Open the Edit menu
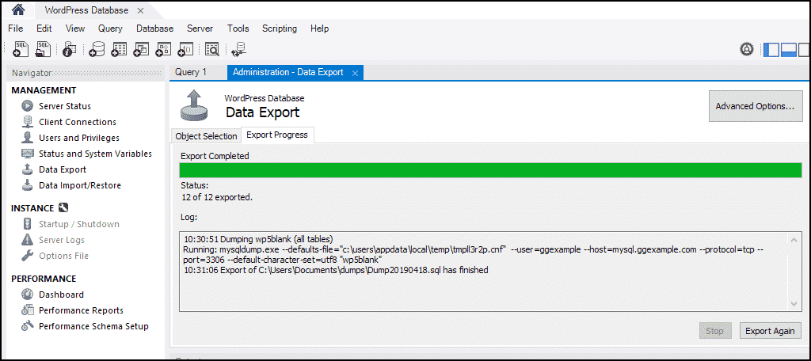Image resolution: width=811 pixels, height=361 pixels. [x=44, y=28]
